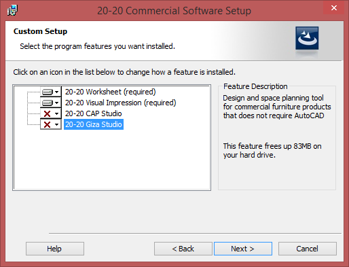Select the 20-20 CAP Studio feature
349x267 pixels.
pos(94,113)
